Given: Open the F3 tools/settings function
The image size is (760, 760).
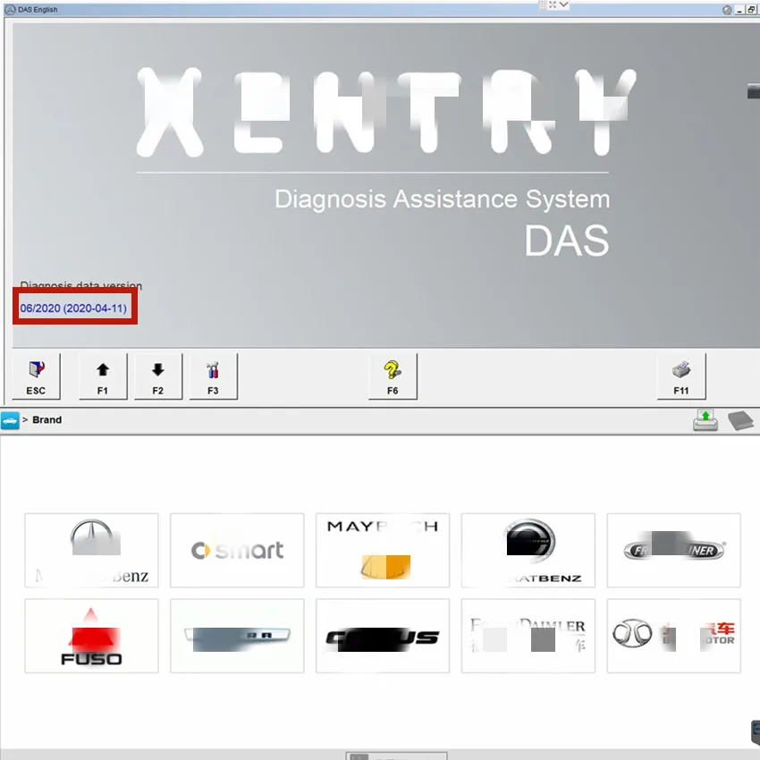Looking at the screenshot, I should coord(213,376).
